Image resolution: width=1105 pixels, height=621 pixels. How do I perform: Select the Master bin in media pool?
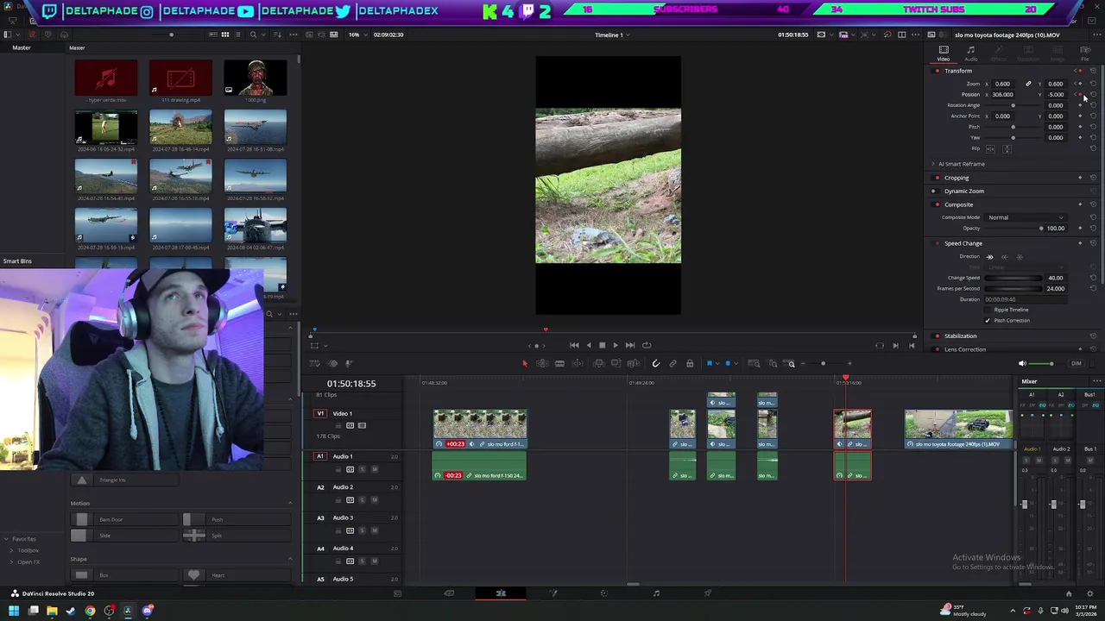22,47
